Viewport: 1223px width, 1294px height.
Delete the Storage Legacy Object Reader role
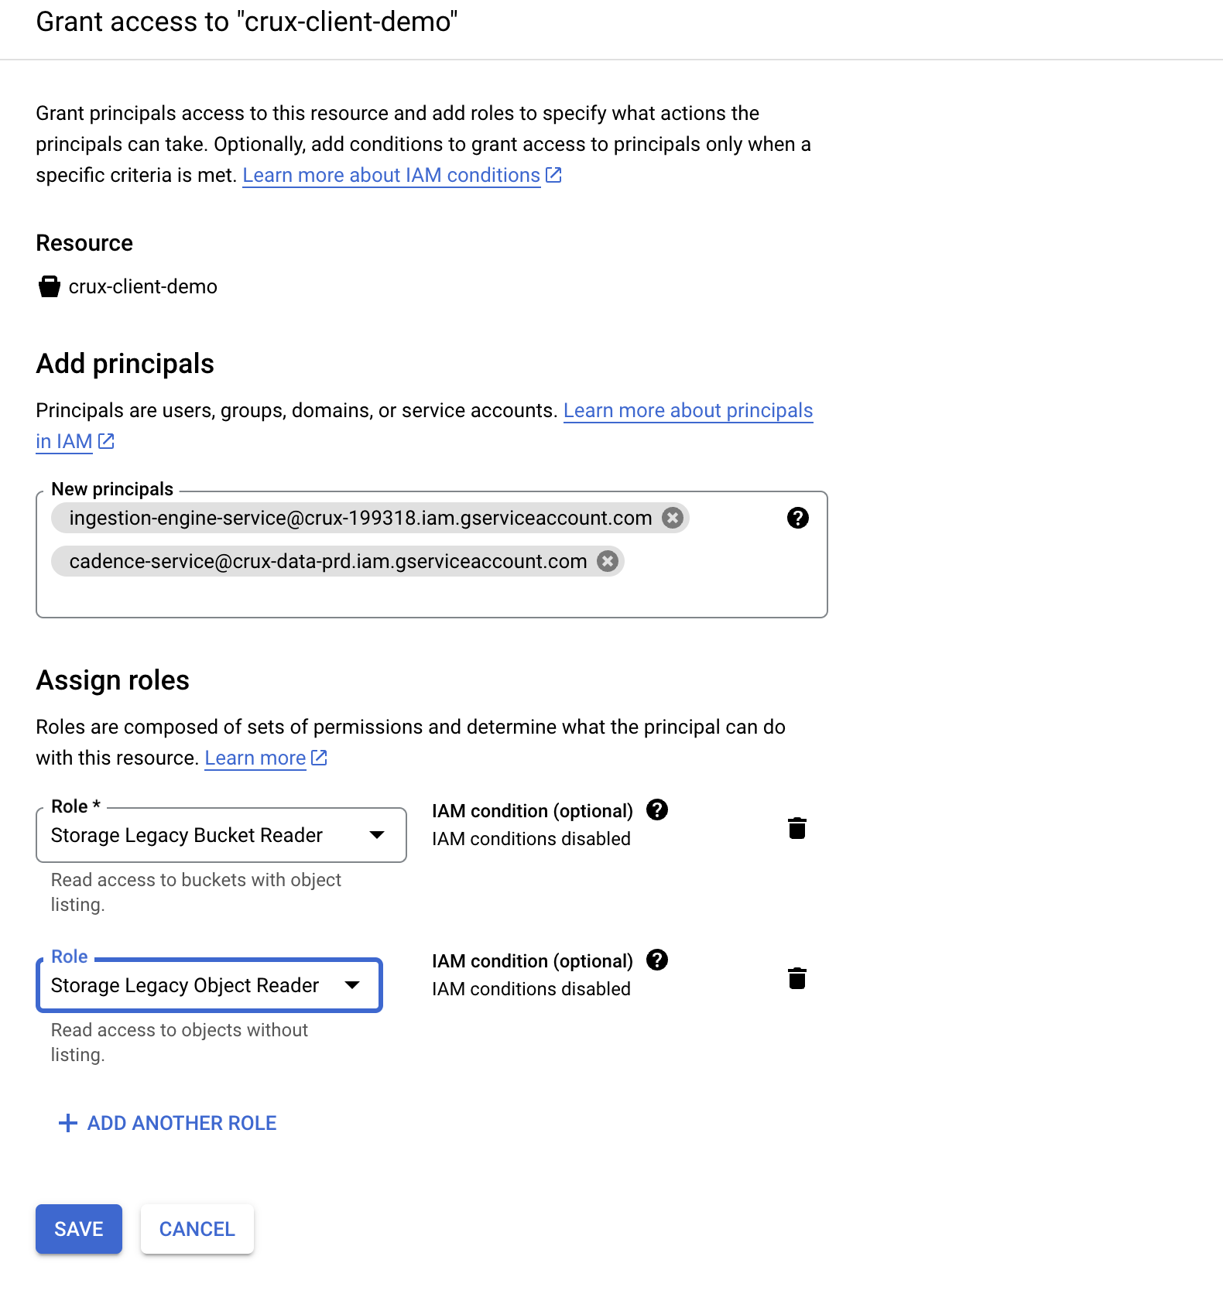pyautogui.click(x=797, y=978)
